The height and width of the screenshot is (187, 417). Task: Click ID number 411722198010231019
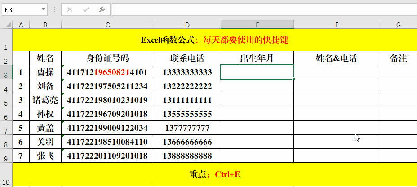tap(107, 100)
